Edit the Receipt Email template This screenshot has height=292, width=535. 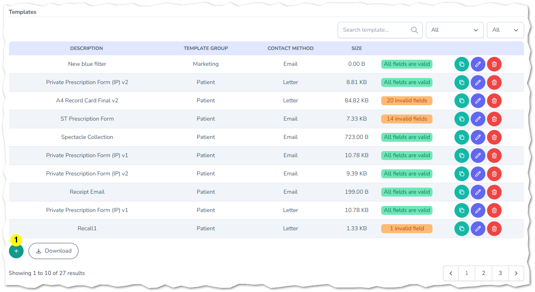pos(478,192)
